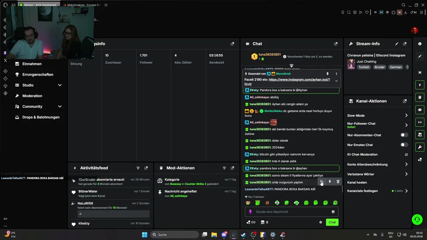Screen dimensions: 427x240
Task: Collapse chat header with arrow above pinned message
Action: [x=291, y=66]
